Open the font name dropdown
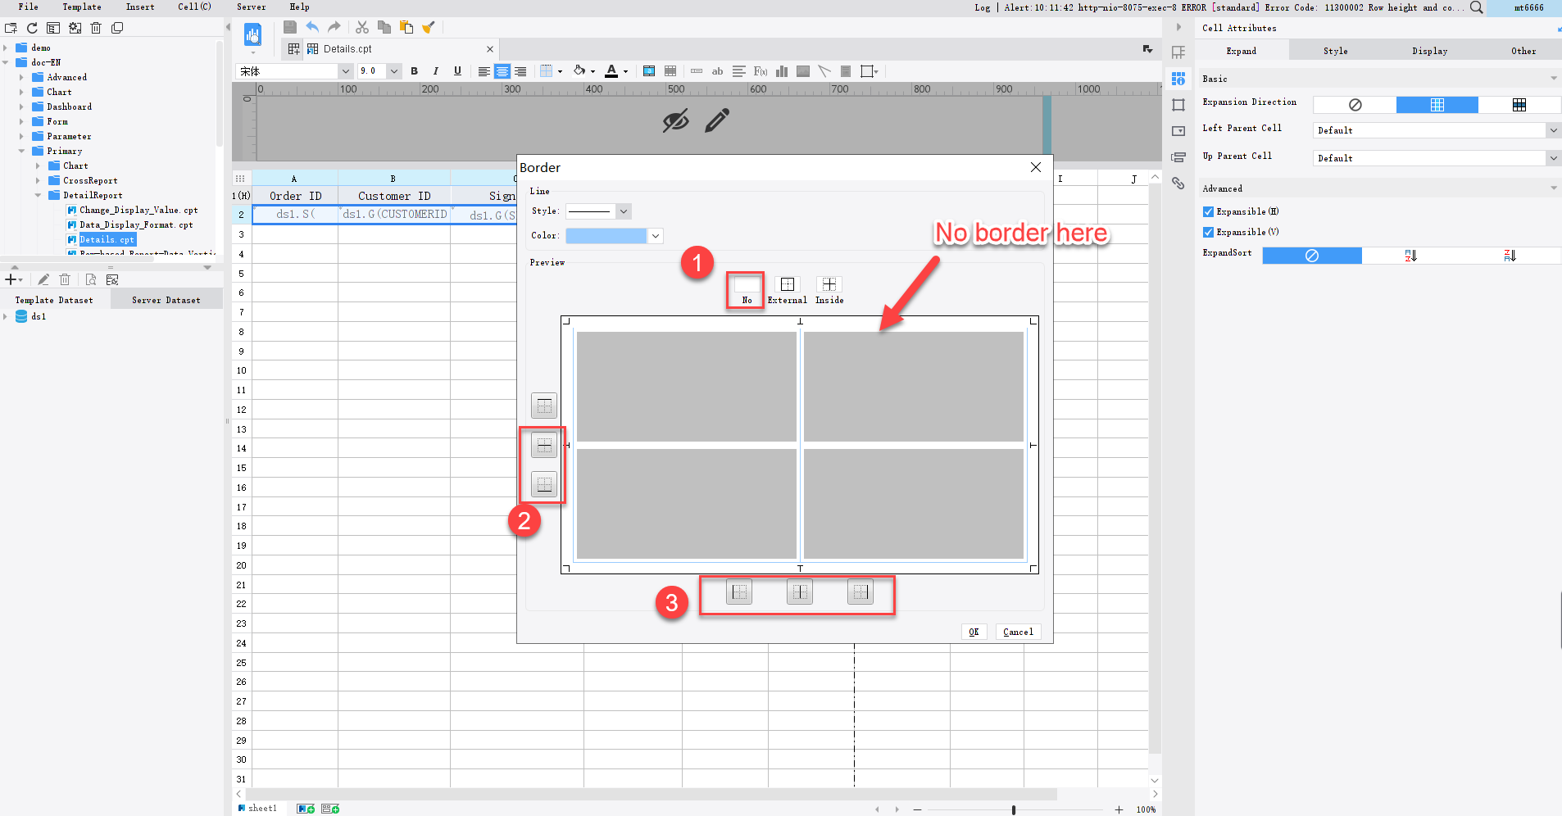Image resolution: width=1562 pixels, height=816 pixels. click(345, 71)
